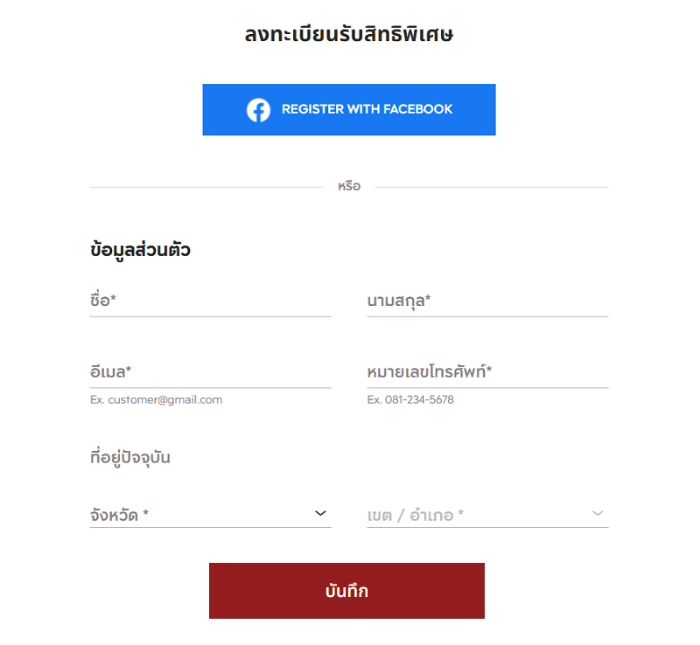Open the จังหวัด province dropdown

(210, 514)
